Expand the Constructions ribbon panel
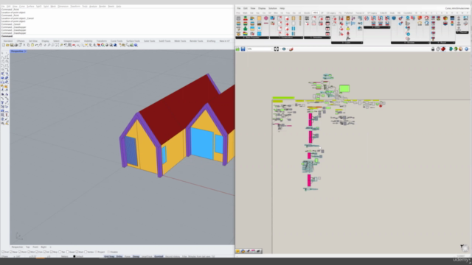Image resolution: width=472 pixels, height=265 pixels. click(x=286, y=38)
